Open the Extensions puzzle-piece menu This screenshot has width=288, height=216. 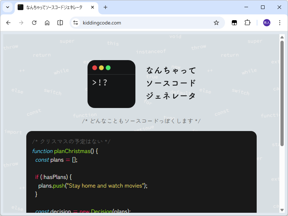(x=247, y=22)
